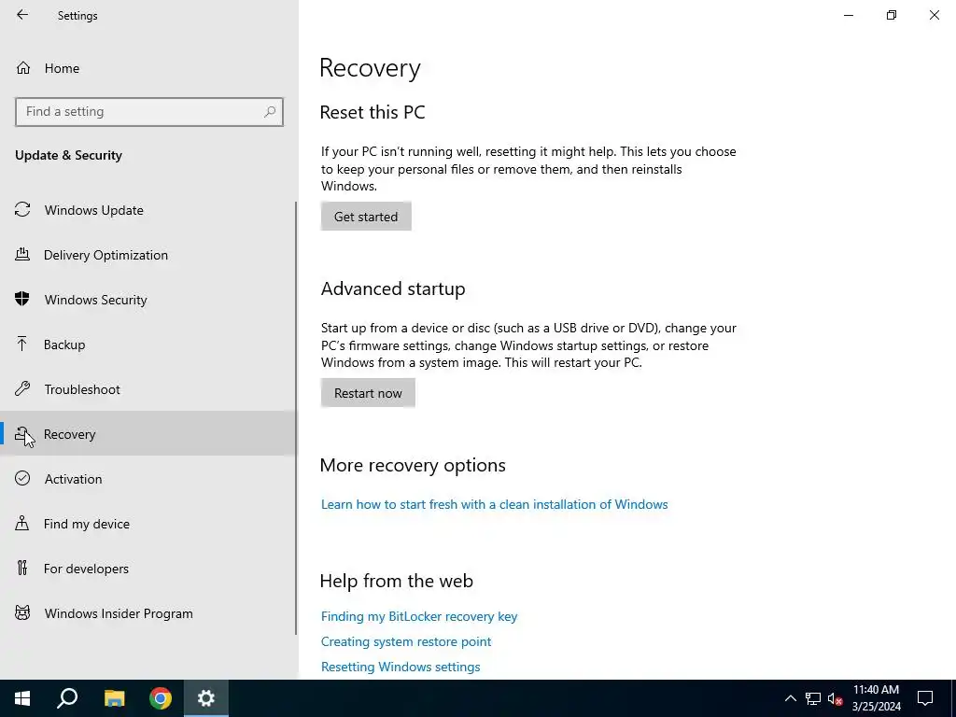Click the For developers tools icon
This screenshot has width=956, height=717.
[22, 568]
